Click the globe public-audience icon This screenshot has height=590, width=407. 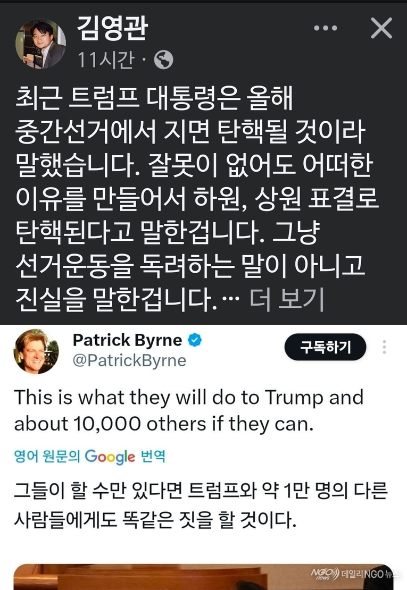point(164,60)
